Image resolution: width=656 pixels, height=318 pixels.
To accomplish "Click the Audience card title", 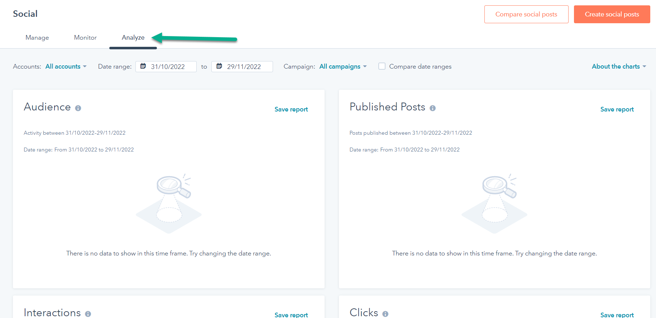I will click(x=47, y=107).
